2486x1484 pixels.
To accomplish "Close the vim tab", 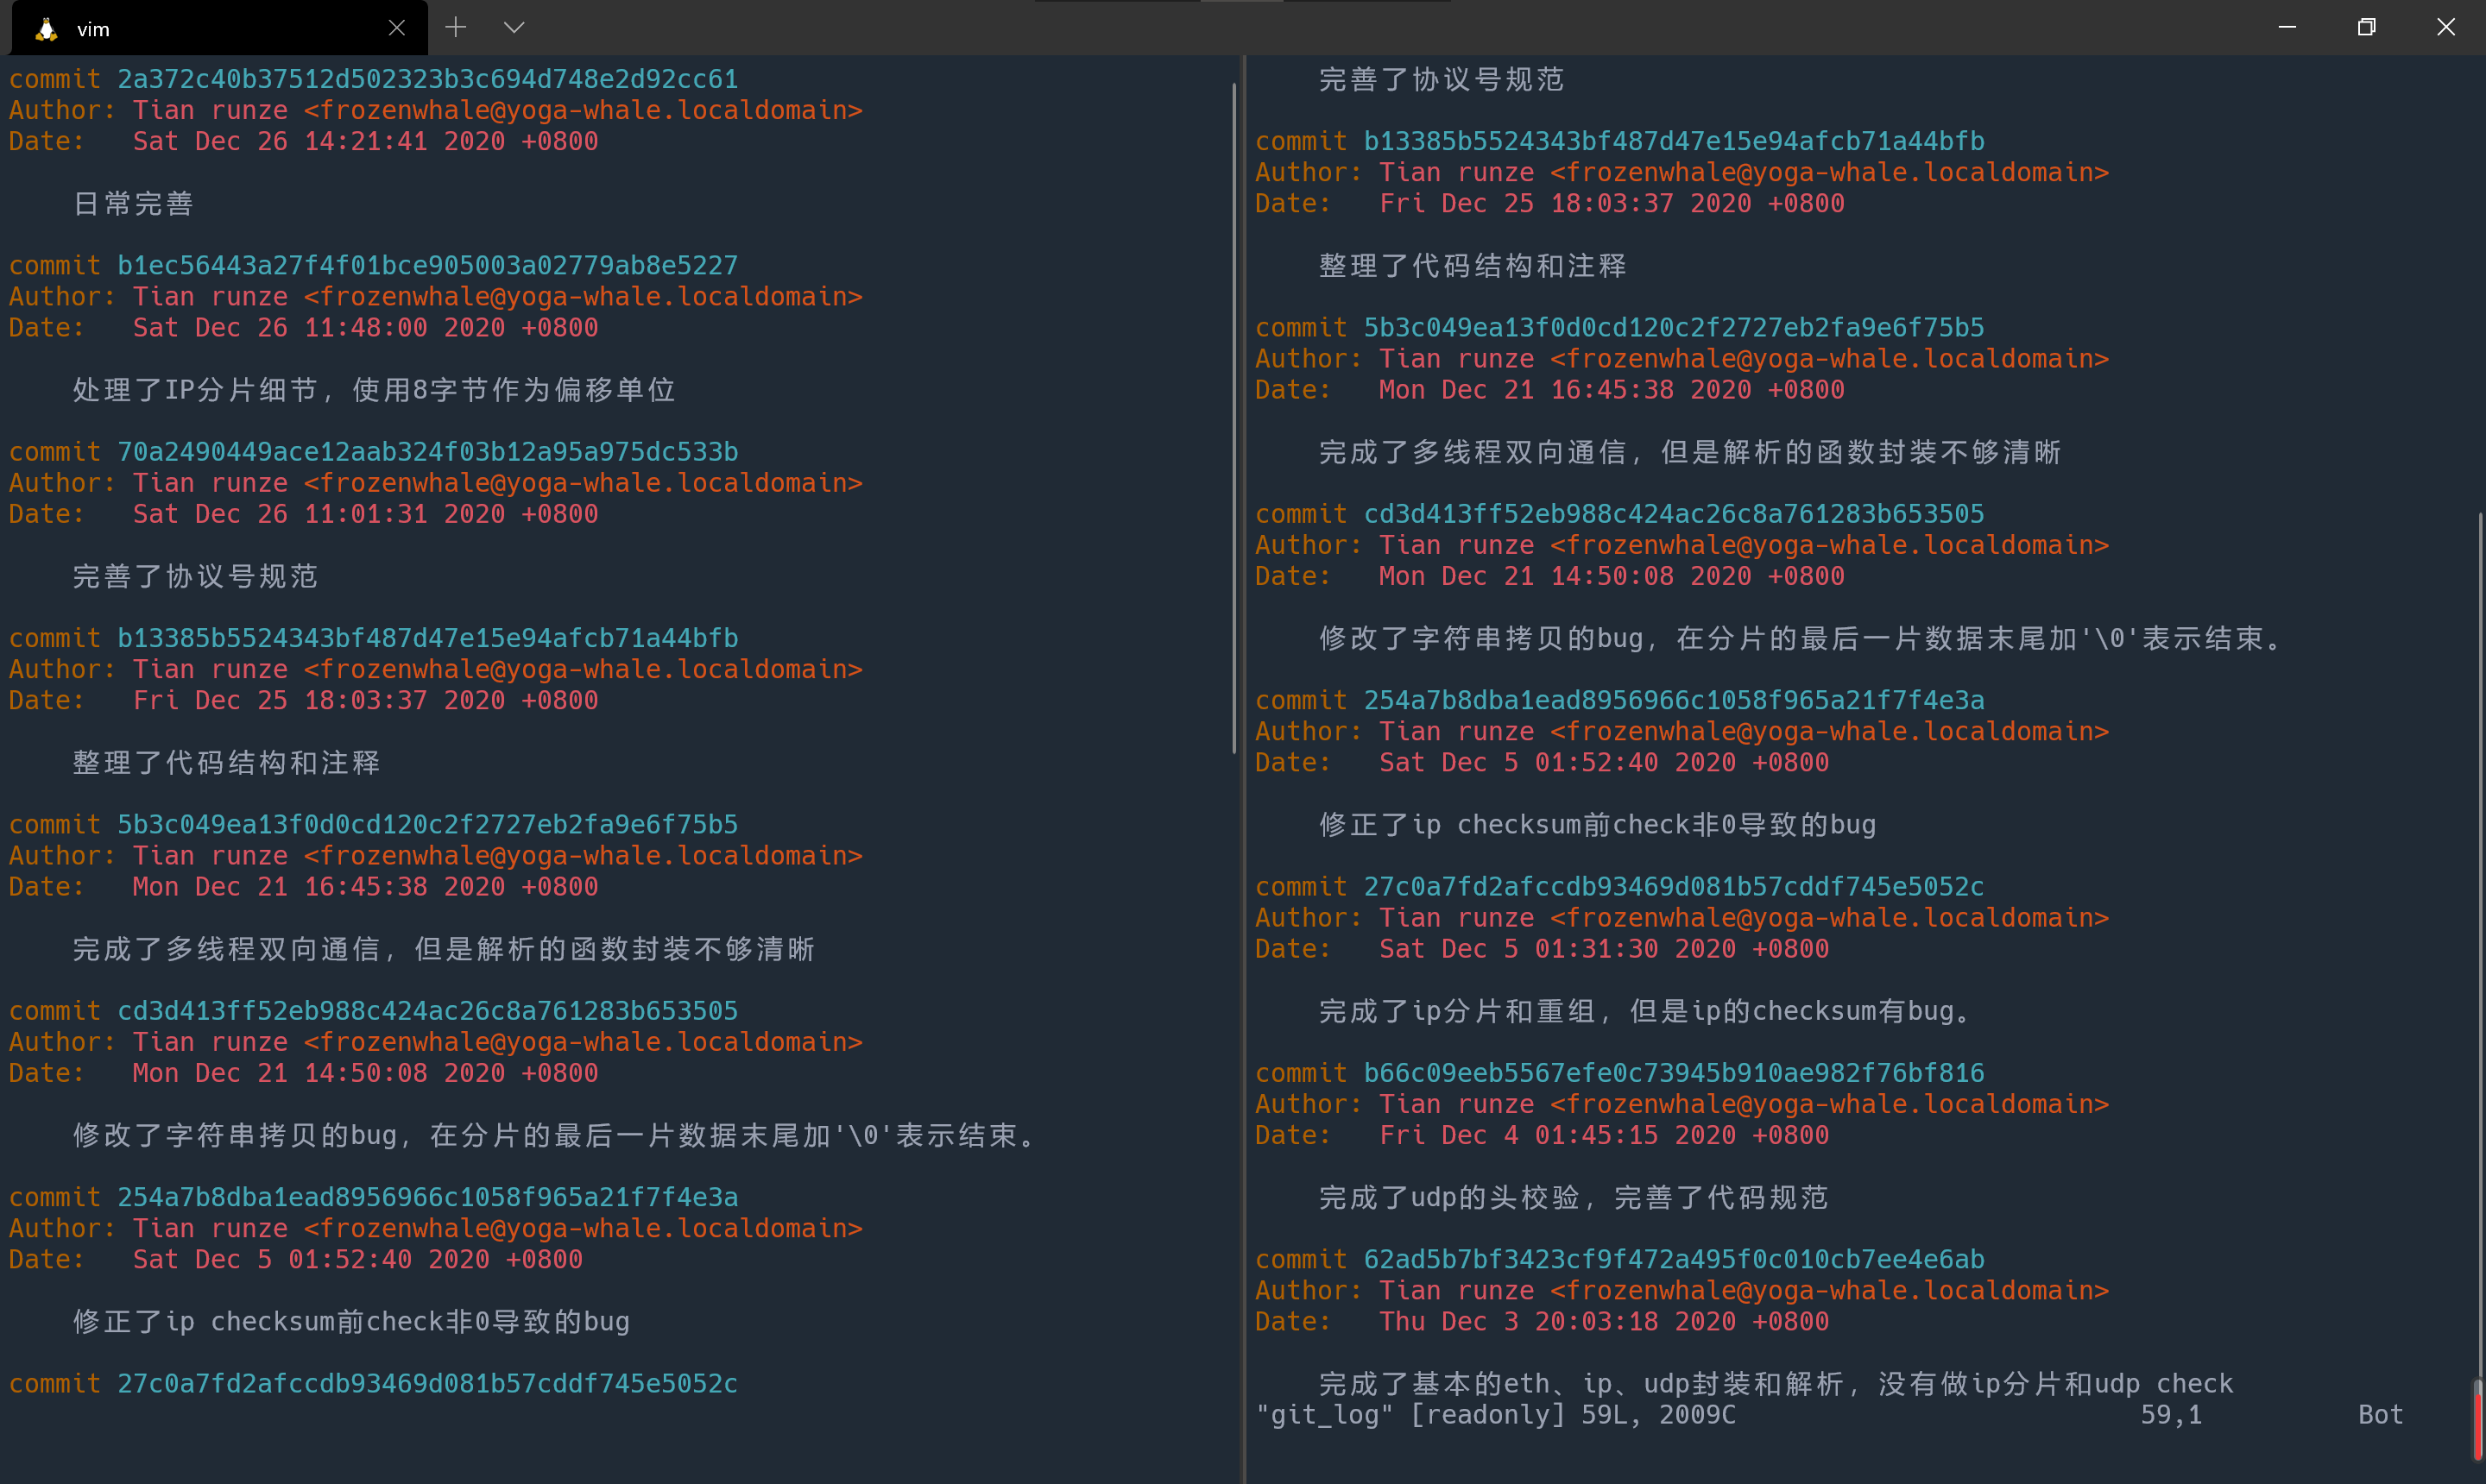I will click(397, 28).
